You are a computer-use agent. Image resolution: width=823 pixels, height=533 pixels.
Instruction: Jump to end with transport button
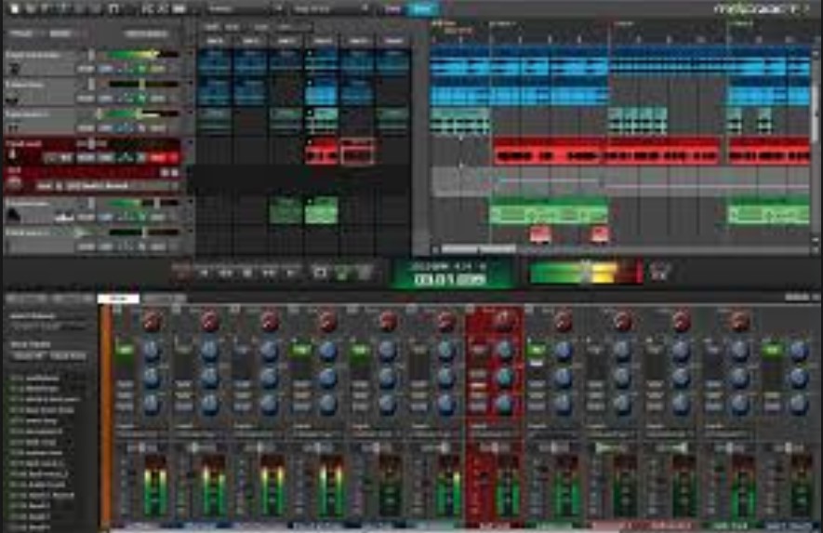291,273
